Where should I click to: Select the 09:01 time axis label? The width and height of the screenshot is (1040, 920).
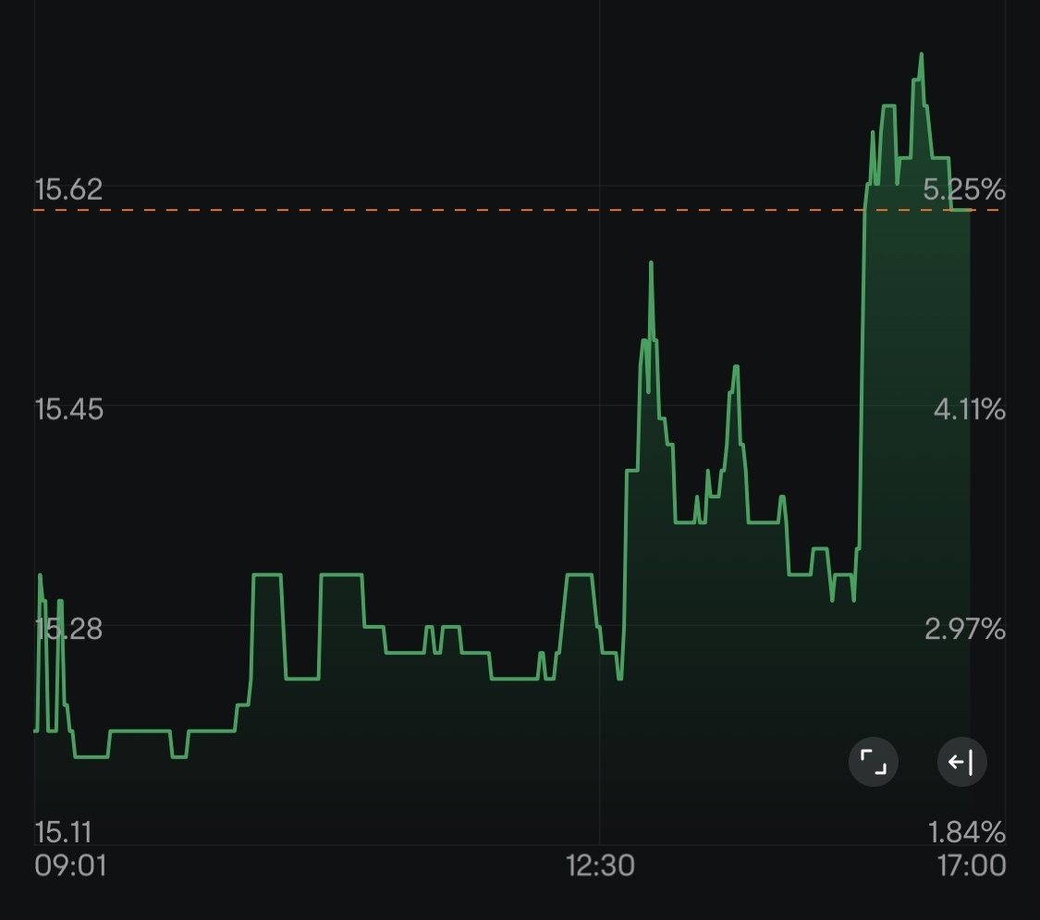(70, 865)
